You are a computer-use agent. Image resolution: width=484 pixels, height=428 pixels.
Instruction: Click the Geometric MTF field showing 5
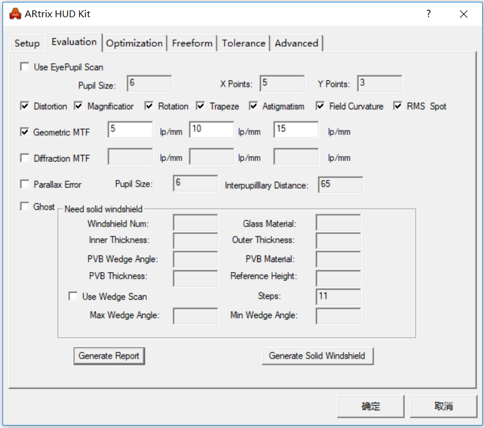click(x=130, y=130)
